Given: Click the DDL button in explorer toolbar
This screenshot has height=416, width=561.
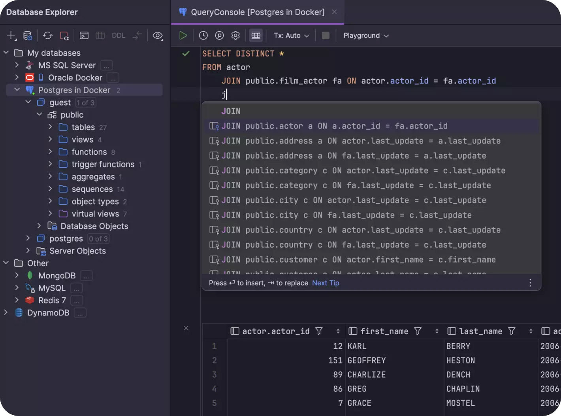Looking at the screenshot, I should pyautogui.click(x=119, y=36).
